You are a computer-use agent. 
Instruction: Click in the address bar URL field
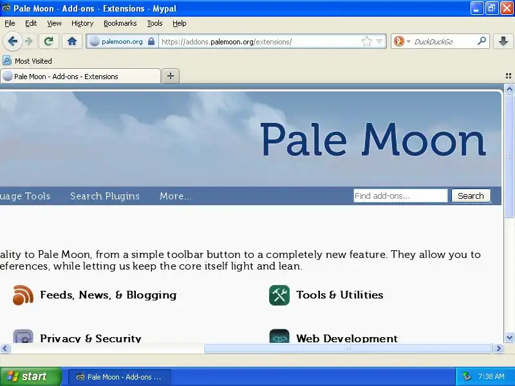(259, 42)
